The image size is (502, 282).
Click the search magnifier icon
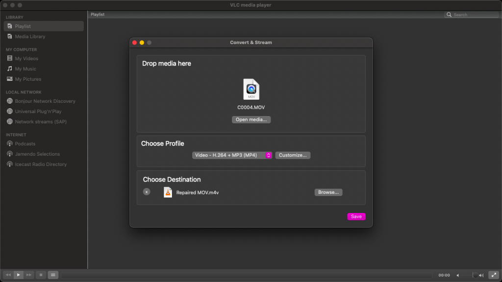449,15
